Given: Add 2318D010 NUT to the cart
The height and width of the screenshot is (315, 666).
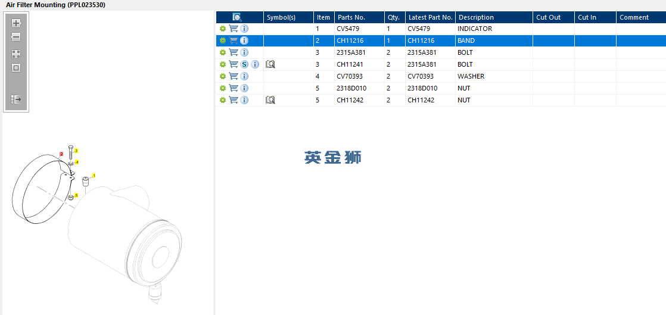Looking at the screenshot, I should point(233,88).
